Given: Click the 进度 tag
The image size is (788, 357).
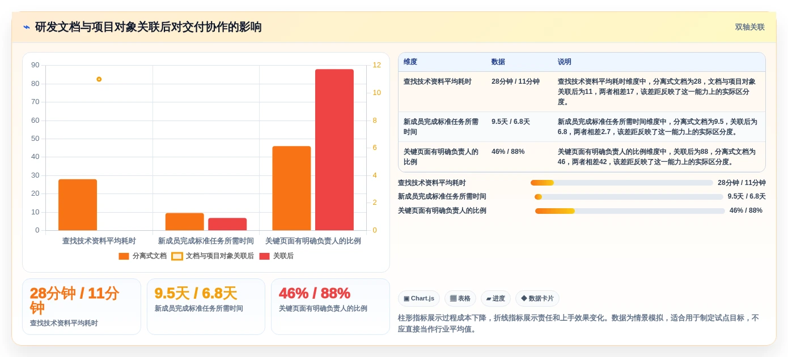Looking at the screenshot, I should point(495,299).
